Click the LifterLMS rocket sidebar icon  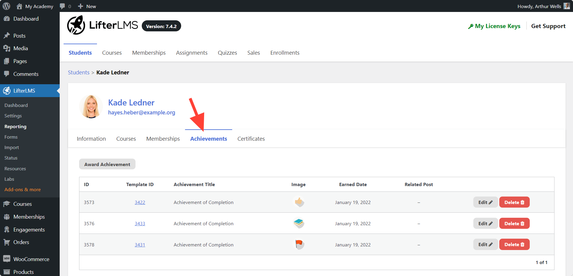(x=7, y=91)
